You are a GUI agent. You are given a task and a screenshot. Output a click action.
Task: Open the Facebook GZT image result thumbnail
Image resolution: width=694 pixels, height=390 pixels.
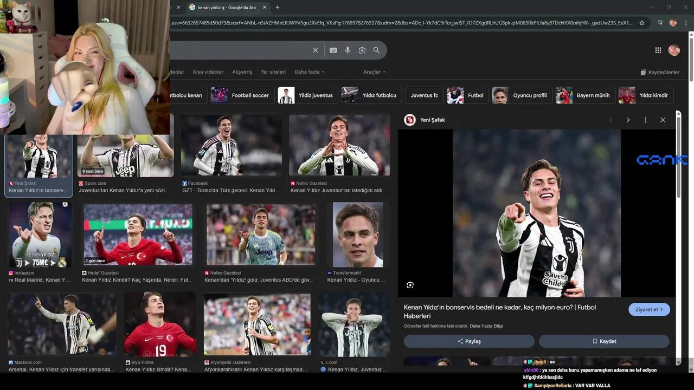(x=232, y=145)
